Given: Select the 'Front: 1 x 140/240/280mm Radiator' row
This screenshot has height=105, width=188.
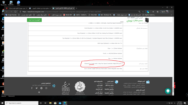Looking at the screenshot, I should (x=75, y=53).
